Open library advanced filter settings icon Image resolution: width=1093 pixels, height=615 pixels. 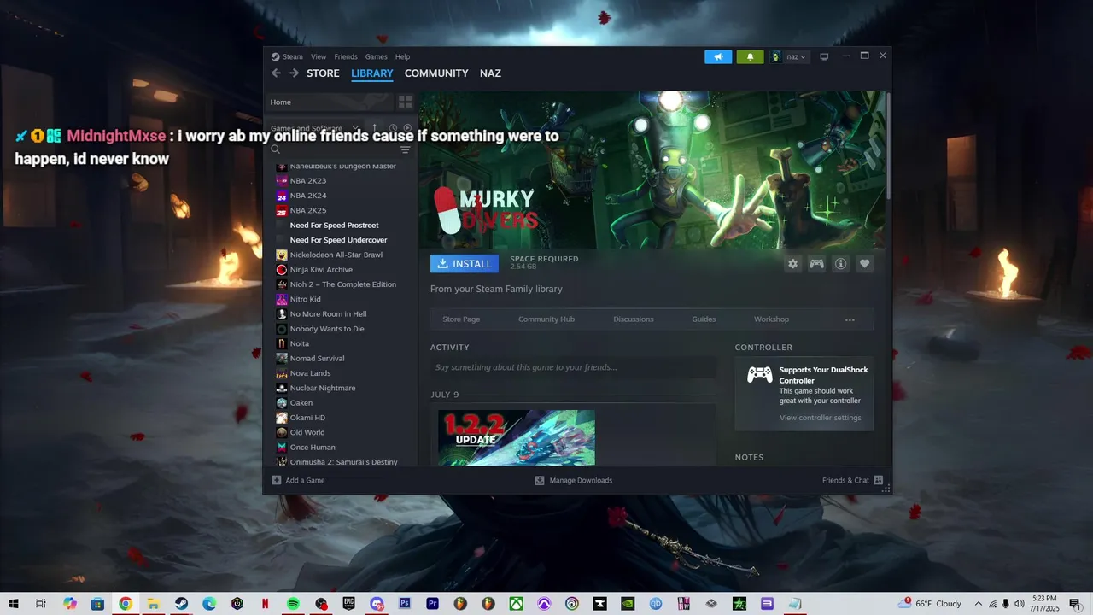(x=405, y=149)
